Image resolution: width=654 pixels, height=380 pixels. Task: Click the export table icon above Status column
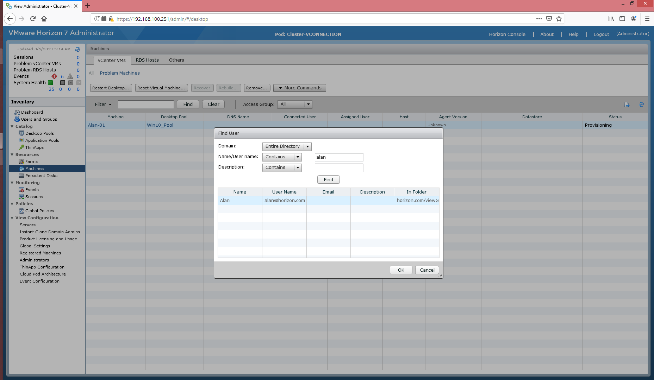click(627, 105)
